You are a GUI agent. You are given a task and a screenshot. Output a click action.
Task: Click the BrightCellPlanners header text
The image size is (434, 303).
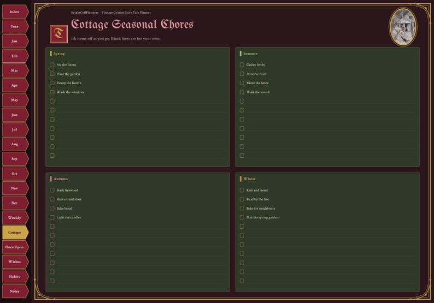[x=111, y=13]
